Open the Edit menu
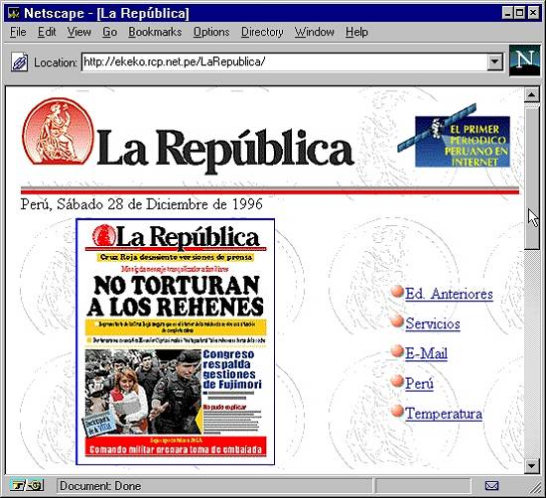This screenshot has height=498, width=546. [47, 32]
